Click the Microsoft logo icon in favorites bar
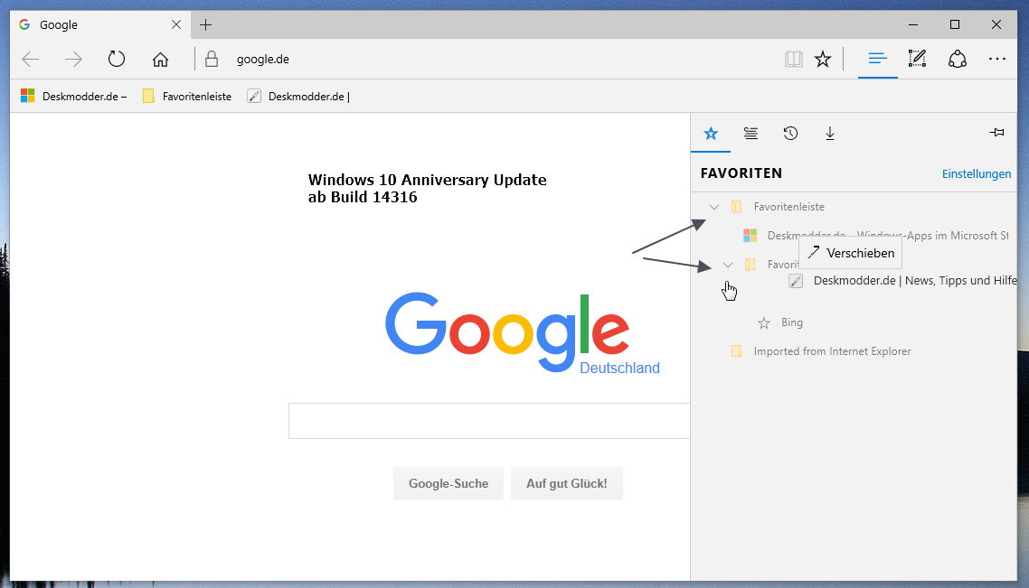Viewport: 1029px width, 588px height. point(27,97)
